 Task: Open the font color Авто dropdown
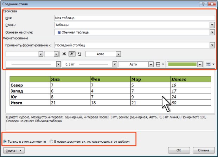(x=118, y=54)
